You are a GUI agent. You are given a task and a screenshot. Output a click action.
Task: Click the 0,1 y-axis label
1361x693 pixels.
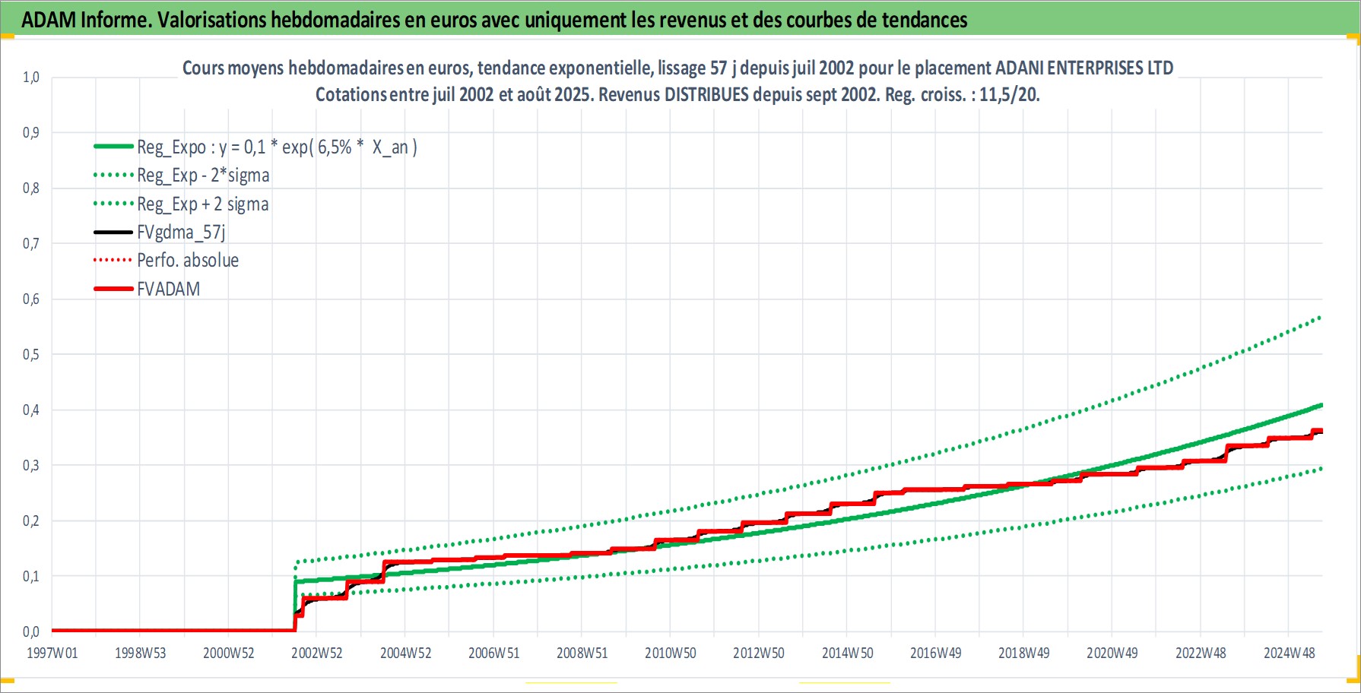click(31, 576)
